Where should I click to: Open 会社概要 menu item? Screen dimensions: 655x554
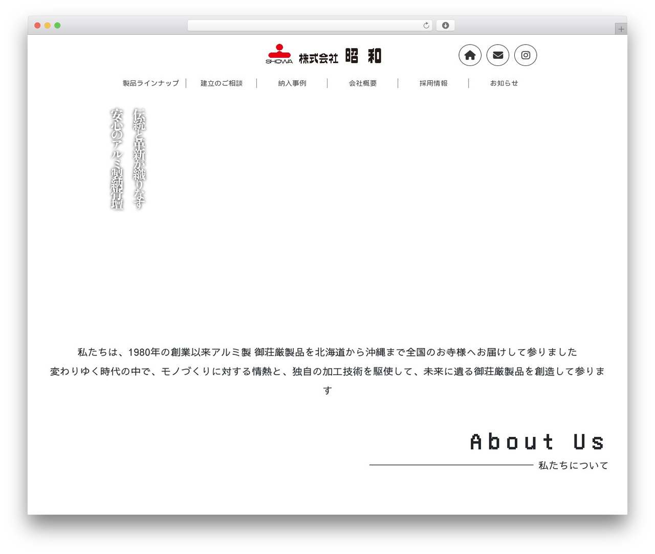tap(363, 83)
